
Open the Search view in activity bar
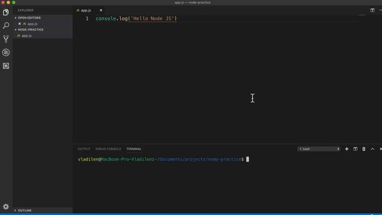6,25
